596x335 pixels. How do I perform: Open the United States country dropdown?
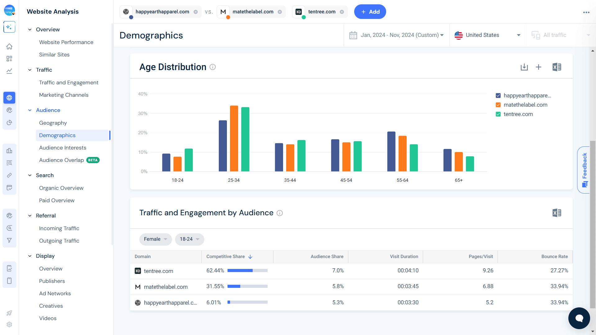[488, 35]
